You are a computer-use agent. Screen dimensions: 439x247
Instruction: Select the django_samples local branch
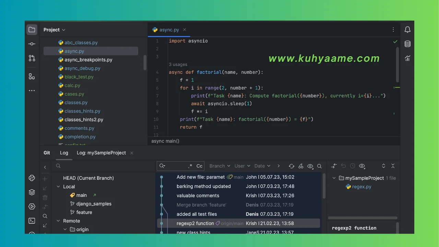click(x=94, y=204)
